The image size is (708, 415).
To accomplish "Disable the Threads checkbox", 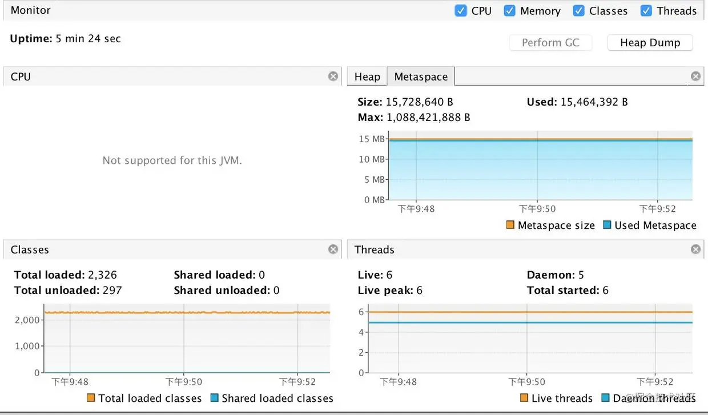I will tap(646, 10).
